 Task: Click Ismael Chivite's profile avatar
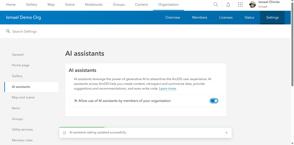[253, 5]
